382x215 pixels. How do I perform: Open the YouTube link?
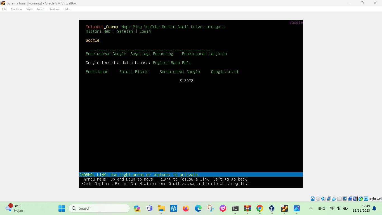pos(152,27)
